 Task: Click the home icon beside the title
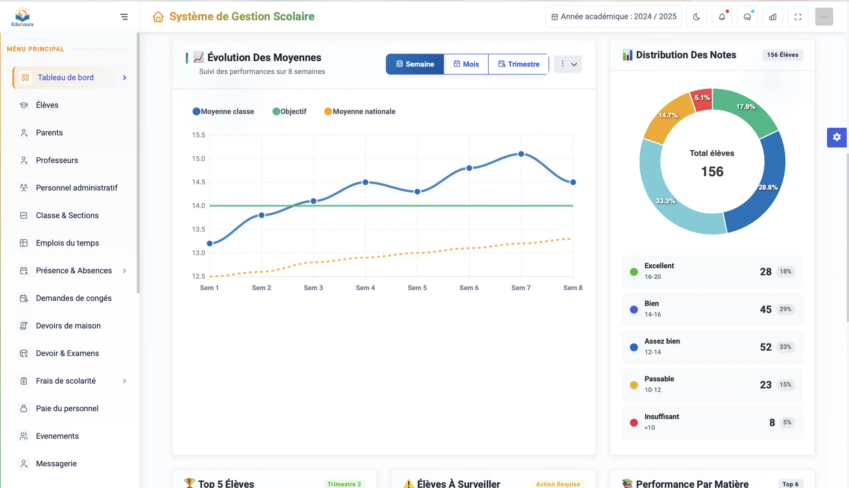coord(158,17)
